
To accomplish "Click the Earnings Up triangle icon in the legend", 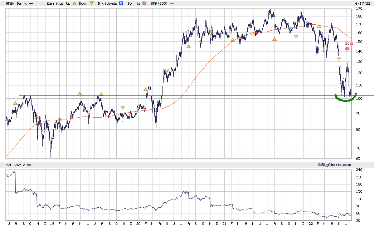I will pos(74,3).
